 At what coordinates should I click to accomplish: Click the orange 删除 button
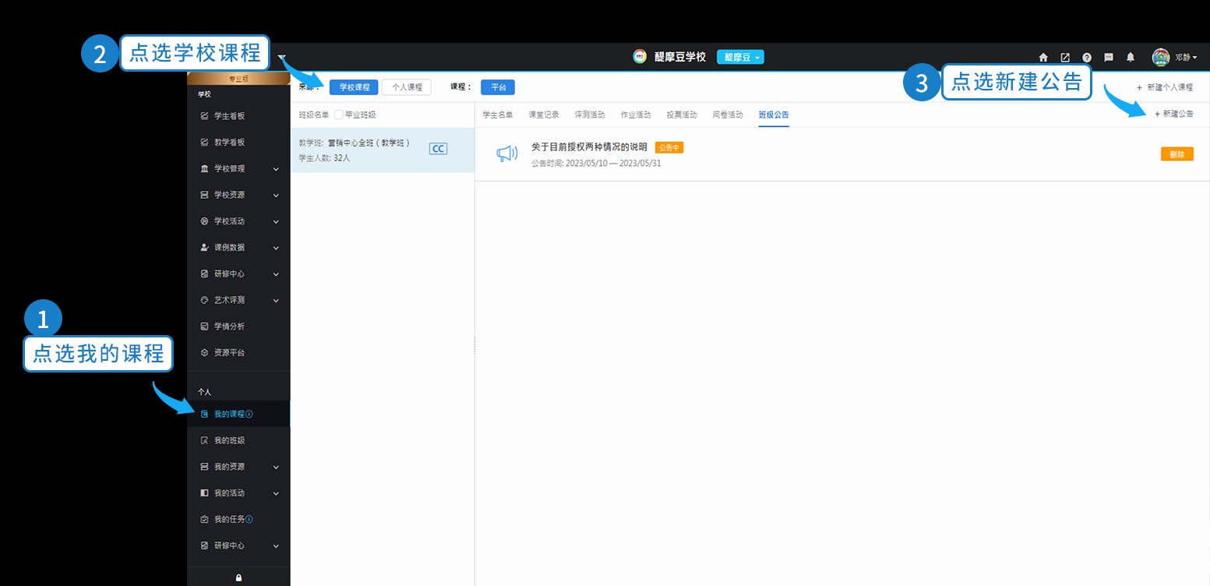pyautogui.click(x=1176, y=154)
